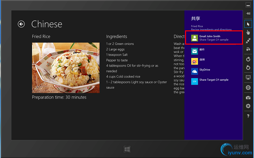Viewport: 254px width, 158px height.
Task: Click 'Preparation time: 30 minutes' text
Action: [x=59, y=97]
